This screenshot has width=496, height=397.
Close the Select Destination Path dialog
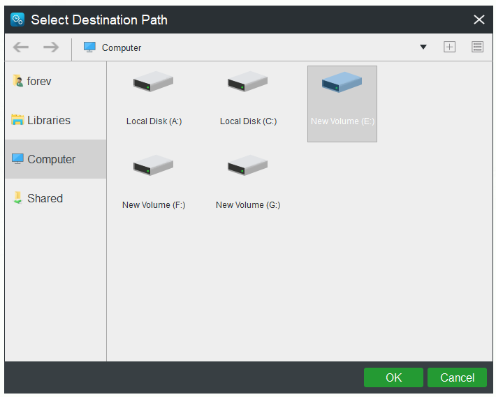479,20
